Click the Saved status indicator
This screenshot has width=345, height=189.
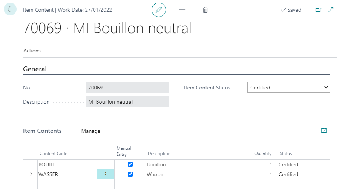click(291, 10)
